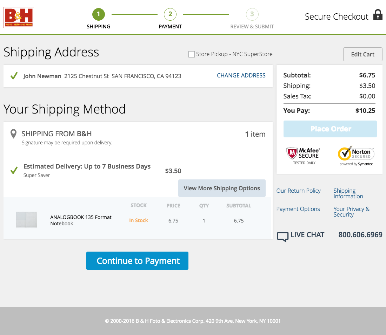Click the ANALOGBOOK notebook thumbnail
Screen dimensions: 386x335
[x=26, y=220]
